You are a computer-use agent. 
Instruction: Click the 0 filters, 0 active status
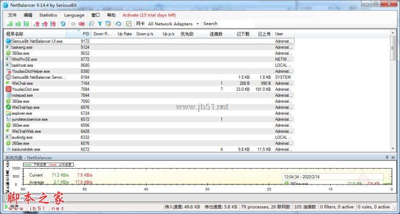point(336,207)
